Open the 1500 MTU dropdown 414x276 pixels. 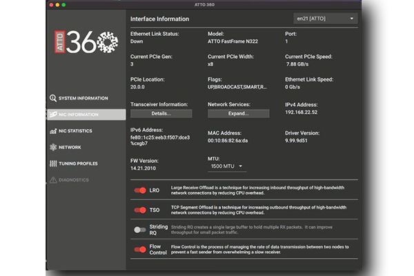227,166
